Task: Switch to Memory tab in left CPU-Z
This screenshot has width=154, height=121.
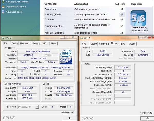Action: tap(36, 43)
